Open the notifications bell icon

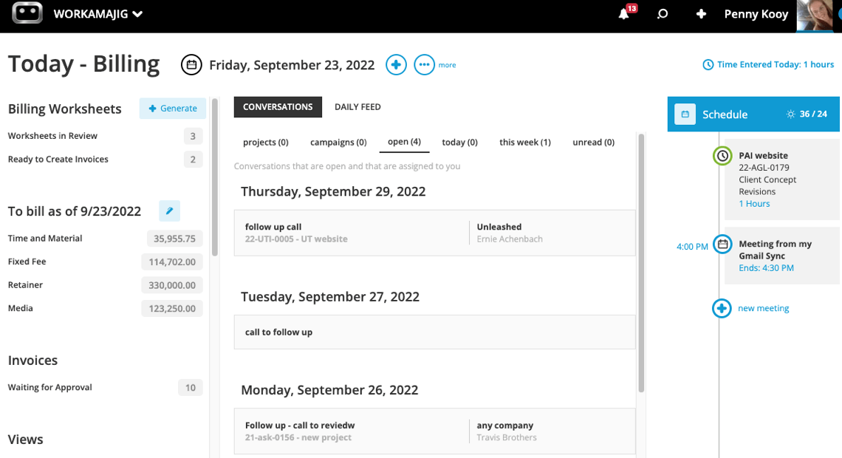[x=623, y=14]
